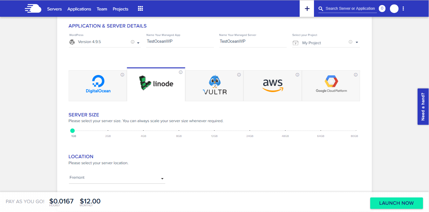
Task: Click info icon beside Version 4.9.5
Action: click(x=133, y=42)
